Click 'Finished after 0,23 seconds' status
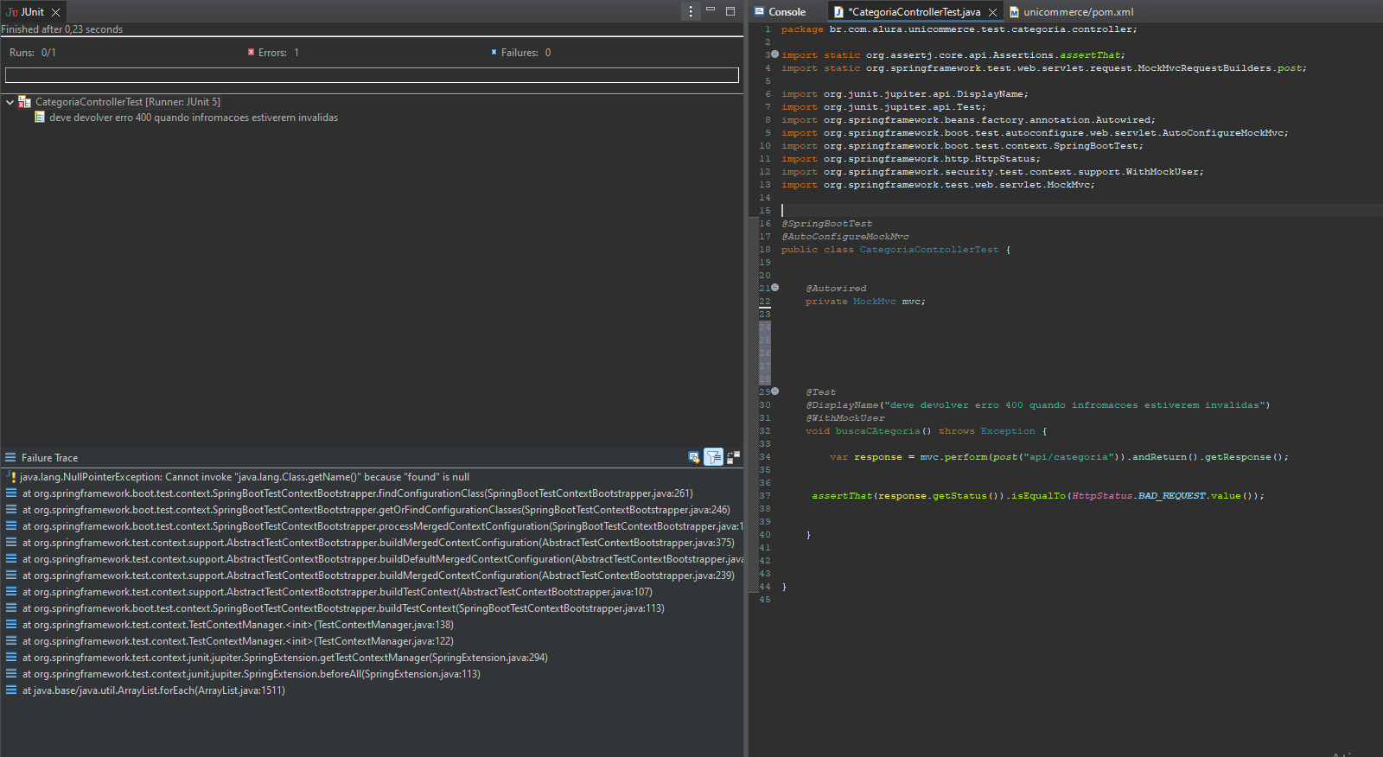 [62, 29]
